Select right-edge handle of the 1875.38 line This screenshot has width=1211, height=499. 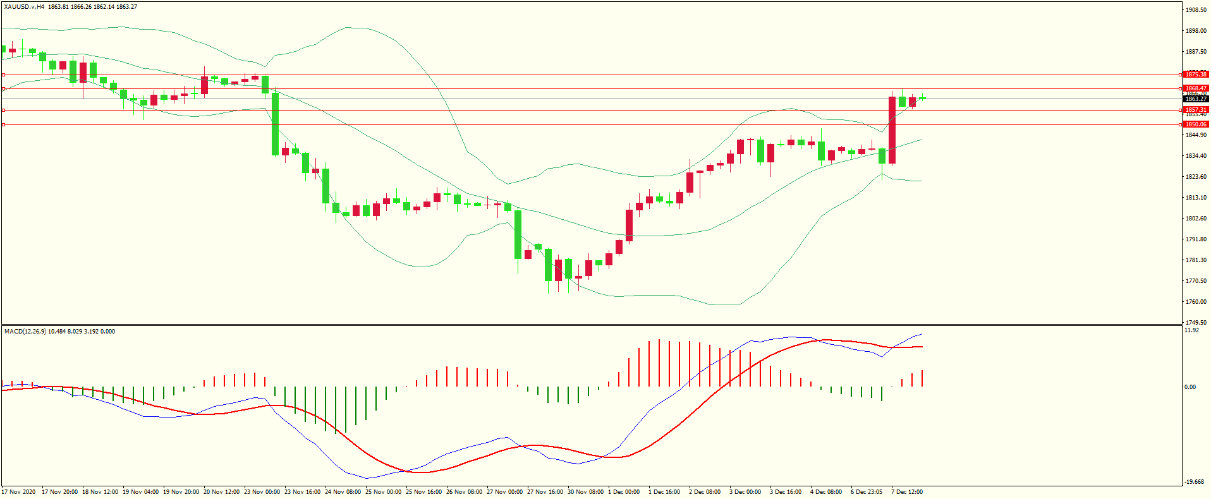pos(1181,75)
